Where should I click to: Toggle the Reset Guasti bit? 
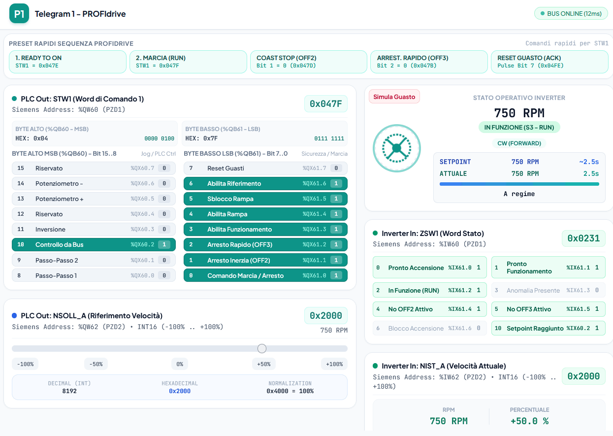coord(265,168)
